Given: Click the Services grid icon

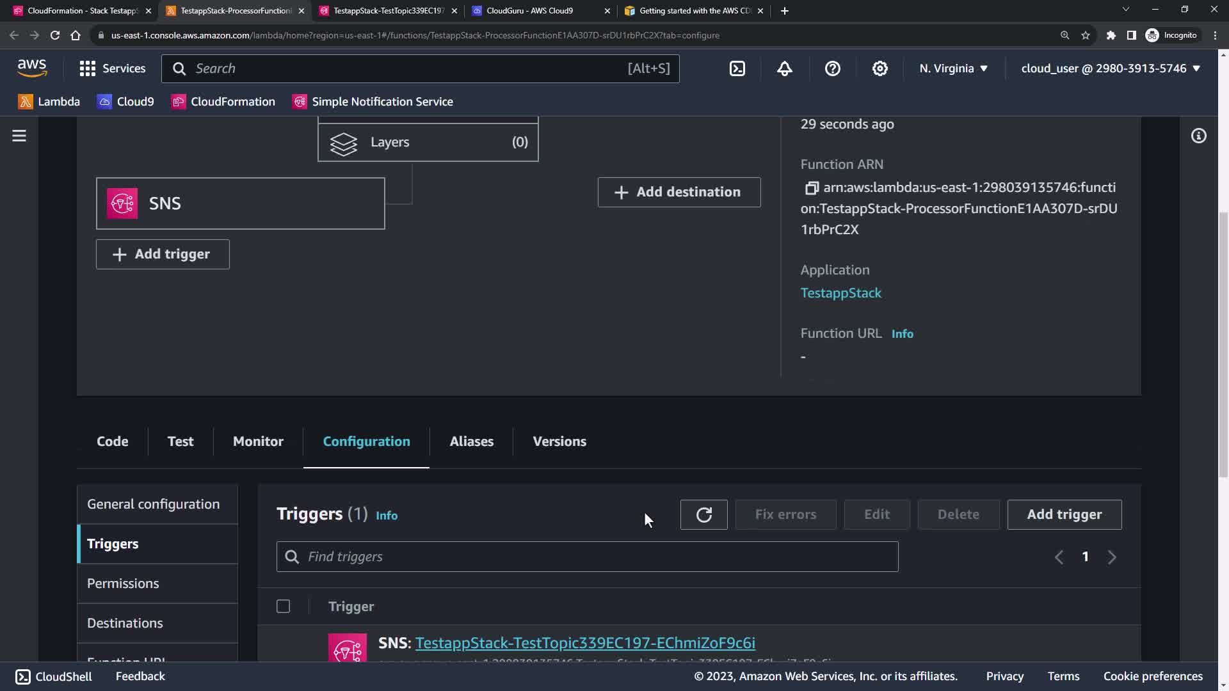Looking at the screenshot, I should click(88, 68).
